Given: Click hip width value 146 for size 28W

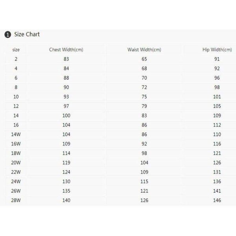Looking at the screenshot, I should (217, 200).
